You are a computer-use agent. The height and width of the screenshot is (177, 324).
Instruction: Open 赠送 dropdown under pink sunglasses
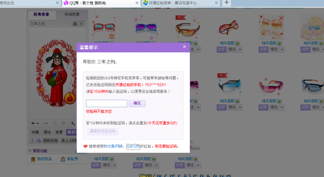click(x=282, y=107)
